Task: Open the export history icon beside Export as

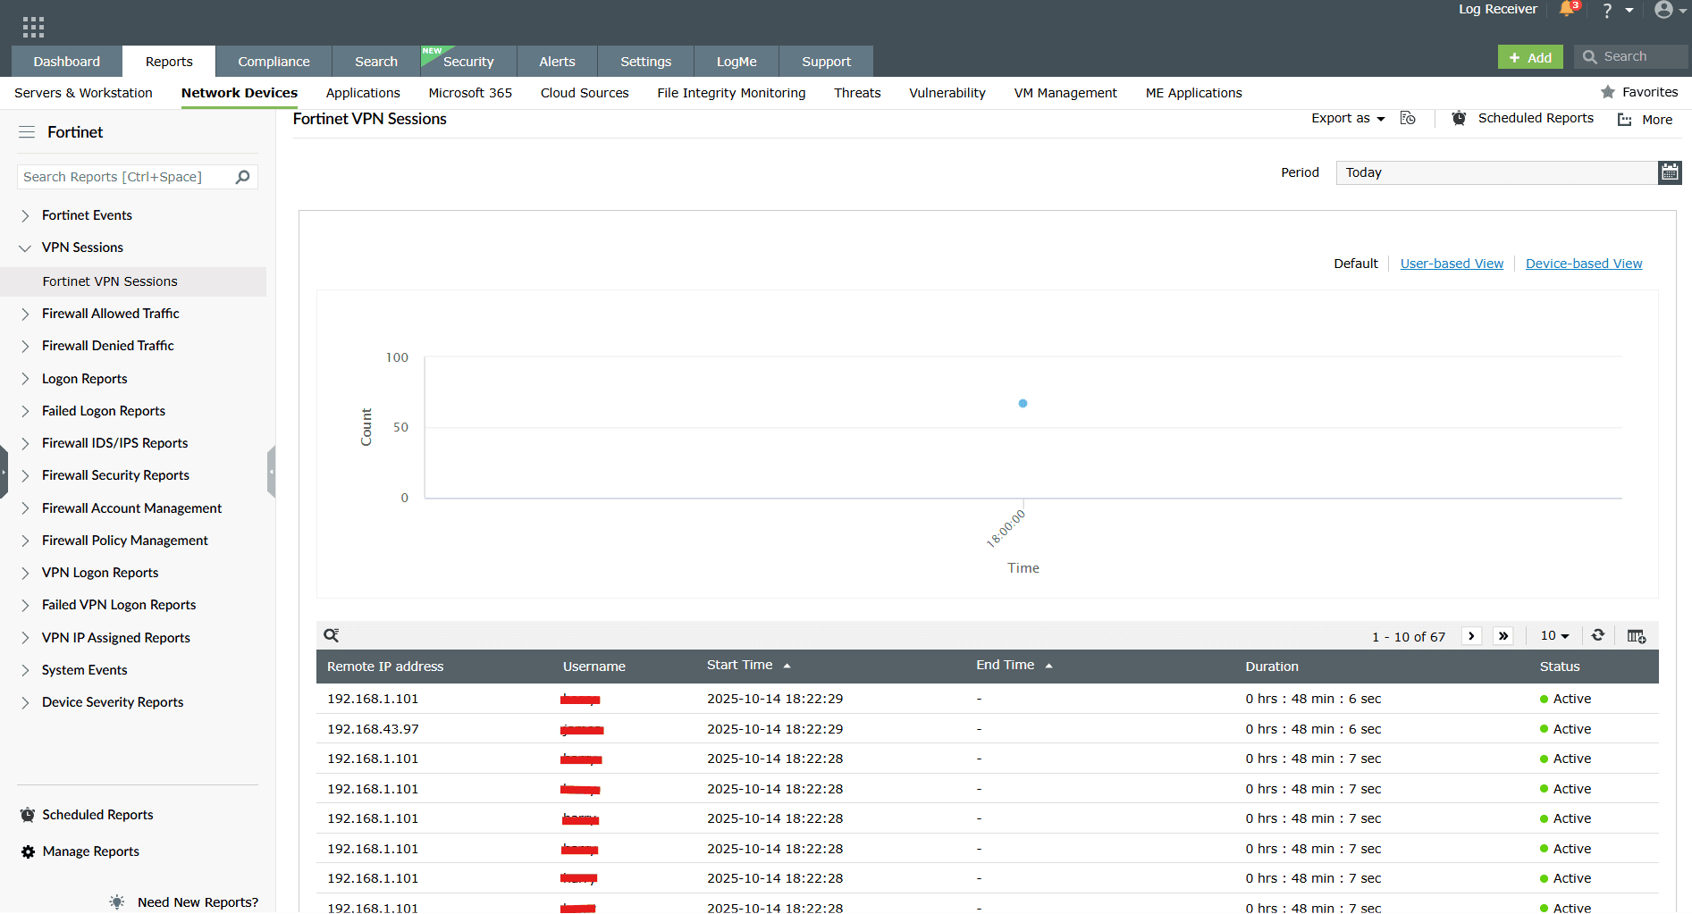Action: [x=1408, y=118]
